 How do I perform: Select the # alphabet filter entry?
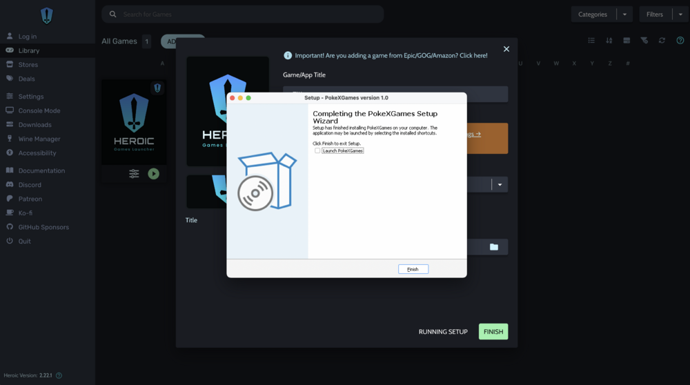point(628,63)
